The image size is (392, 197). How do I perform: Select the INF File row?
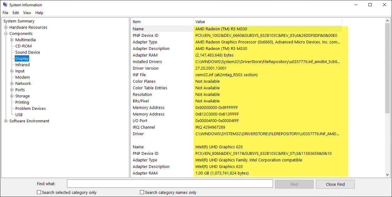tap(236, 75)
